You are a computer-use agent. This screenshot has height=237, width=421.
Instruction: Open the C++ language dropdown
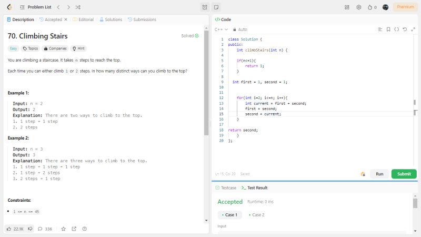point(222,29)
